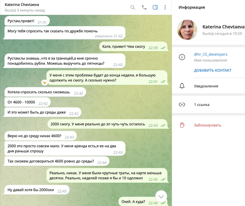Click the username info circle icon
Screen dimensions: 245x206
pos(182,57)
